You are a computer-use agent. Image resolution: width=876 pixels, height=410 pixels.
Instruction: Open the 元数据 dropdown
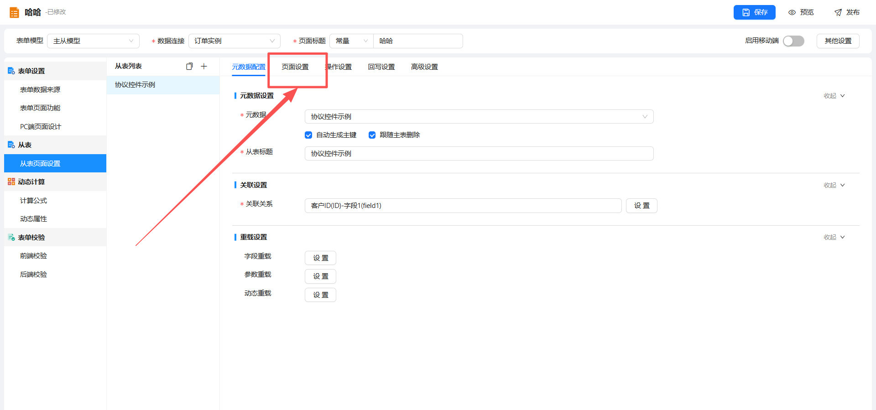[479, 117]
